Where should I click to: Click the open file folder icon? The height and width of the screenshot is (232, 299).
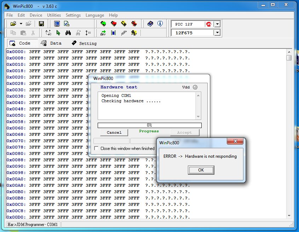coord(13,24)
